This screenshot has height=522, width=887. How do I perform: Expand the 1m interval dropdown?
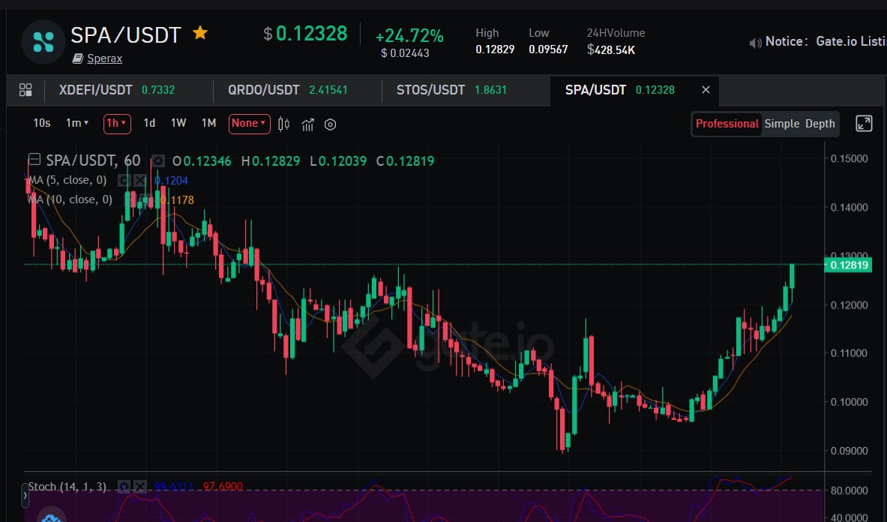pos(77,123)
